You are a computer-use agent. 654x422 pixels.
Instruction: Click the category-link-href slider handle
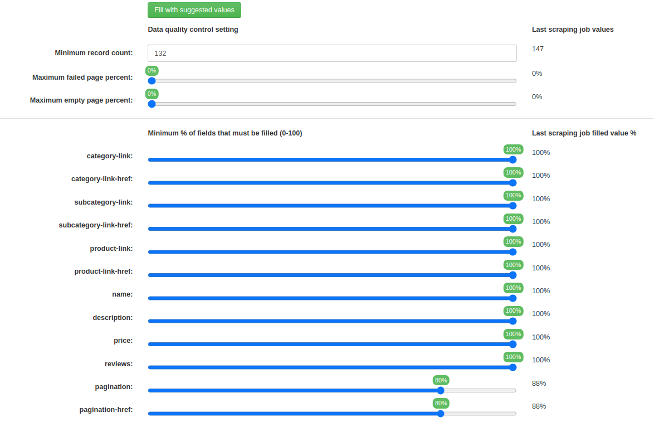512,182
